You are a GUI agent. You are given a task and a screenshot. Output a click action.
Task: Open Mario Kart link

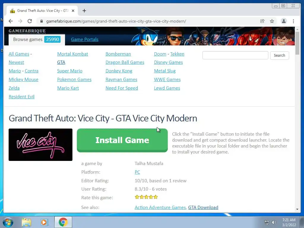68,88
